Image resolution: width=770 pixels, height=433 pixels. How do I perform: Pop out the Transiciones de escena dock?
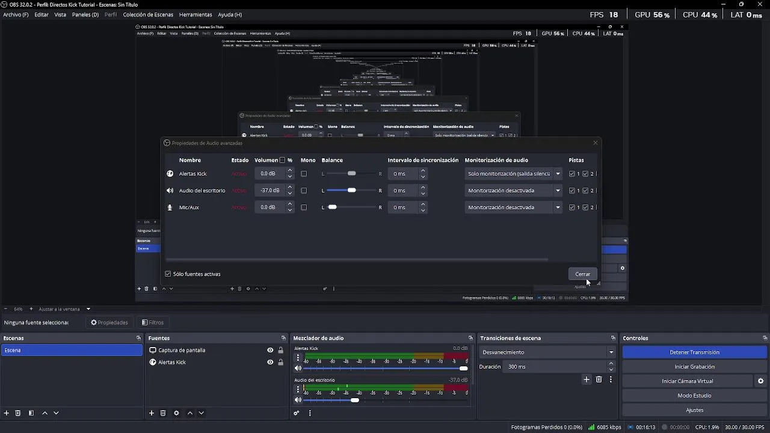pos(613,338)
